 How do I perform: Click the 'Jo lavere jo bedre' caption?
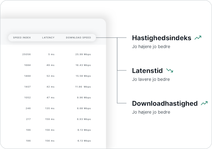(x=151, y=79)
